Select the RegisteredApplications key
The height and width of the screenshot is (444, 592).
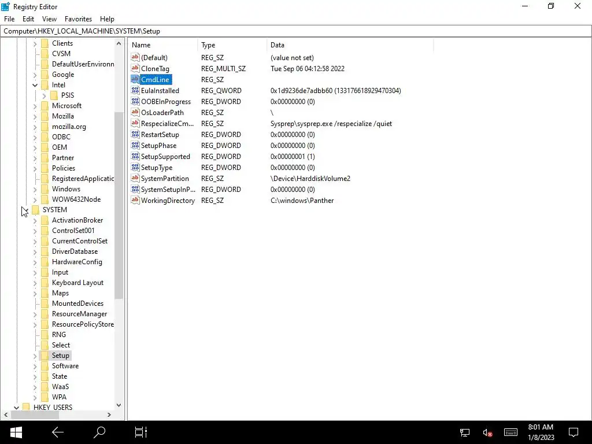83,179
